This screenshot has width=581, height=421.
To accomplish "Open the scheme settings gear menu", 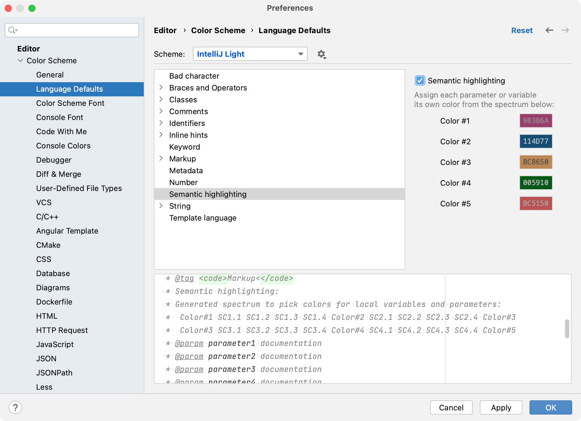I will [x=321, y=54].
